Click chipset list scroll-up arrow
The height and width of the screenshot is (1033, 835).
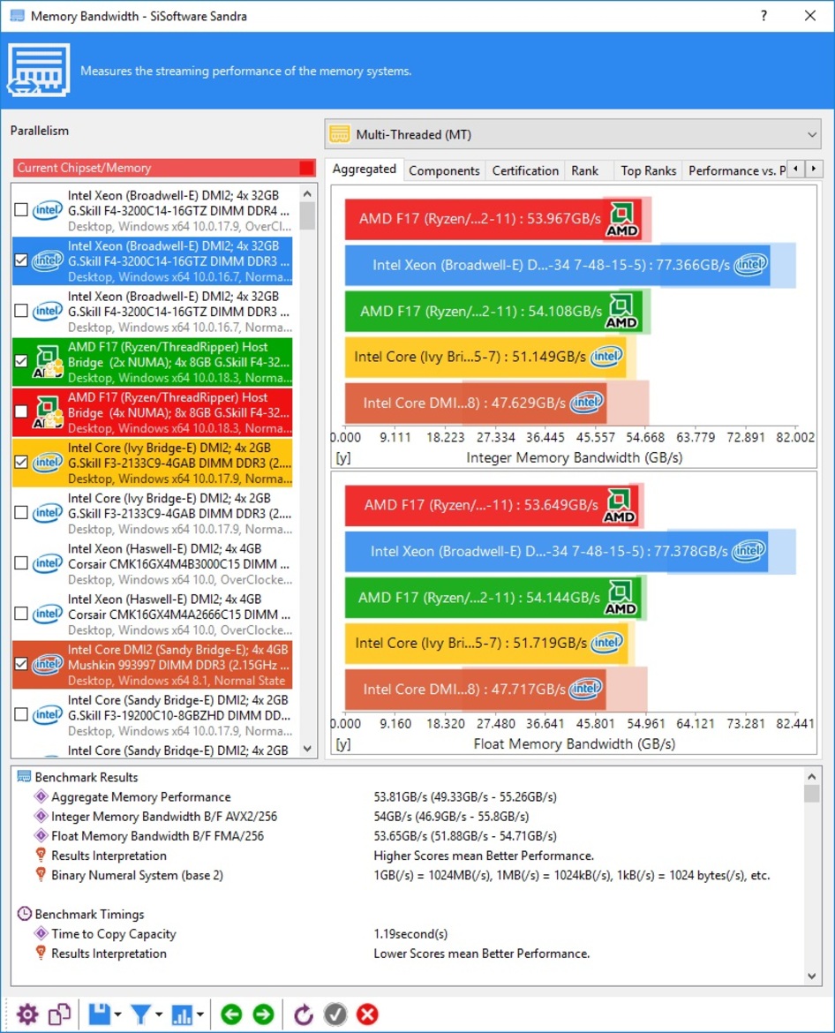[307, 193]
